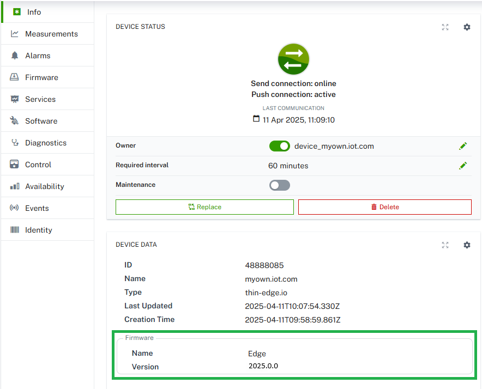Image resolution: width=482 pixels, height=389 pixels.
Task: Open Device Status widget settings gear
Action: (x=467, y=27)
